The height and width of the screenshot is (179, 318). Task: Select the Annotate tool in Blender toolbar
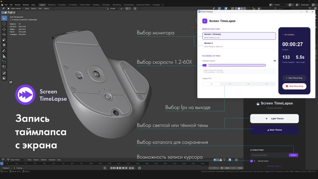(x=4, y=51)
